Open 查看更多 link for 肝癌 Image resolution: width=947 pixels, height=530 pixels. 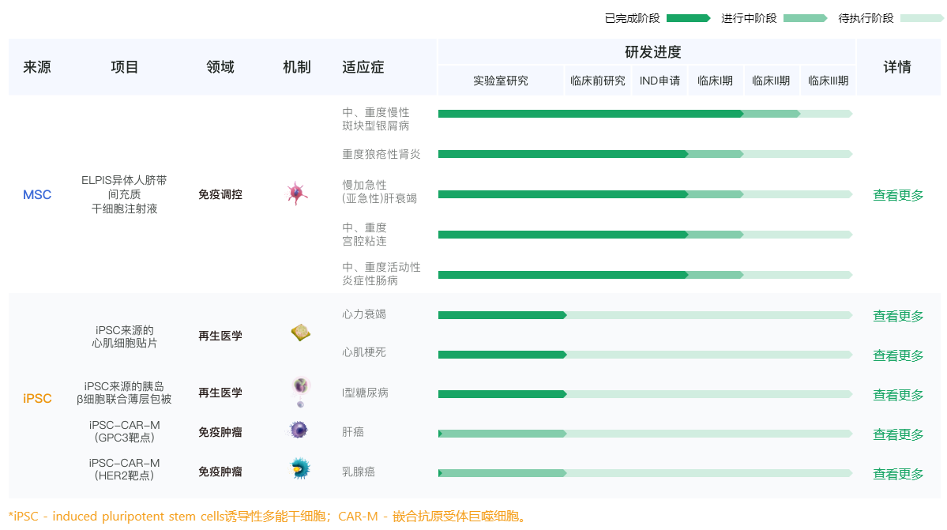click(898, 434)
